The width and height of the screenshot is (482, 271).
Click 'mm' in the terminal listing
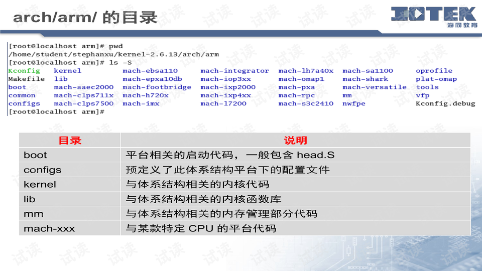click(347, 95)
